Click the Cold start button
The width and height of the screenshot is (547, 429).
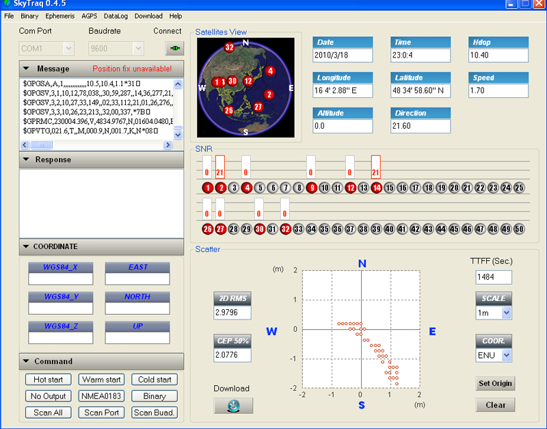pyautogui.click(x=155, y=380)
